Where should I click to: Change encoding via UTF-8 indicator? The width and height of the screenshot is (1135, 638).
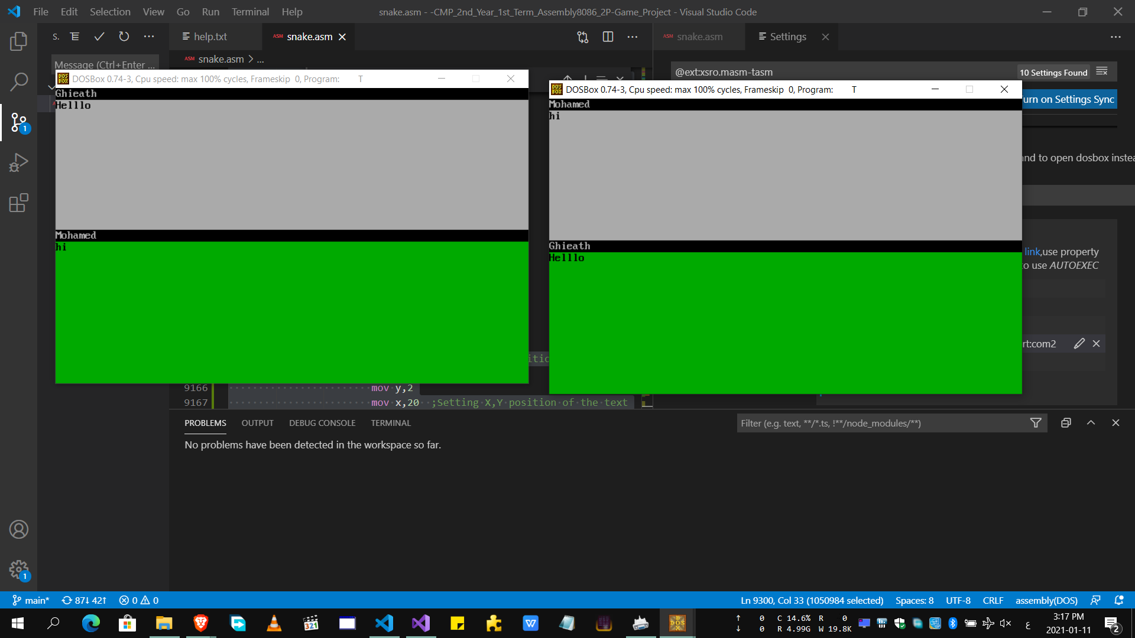(958, 600)
